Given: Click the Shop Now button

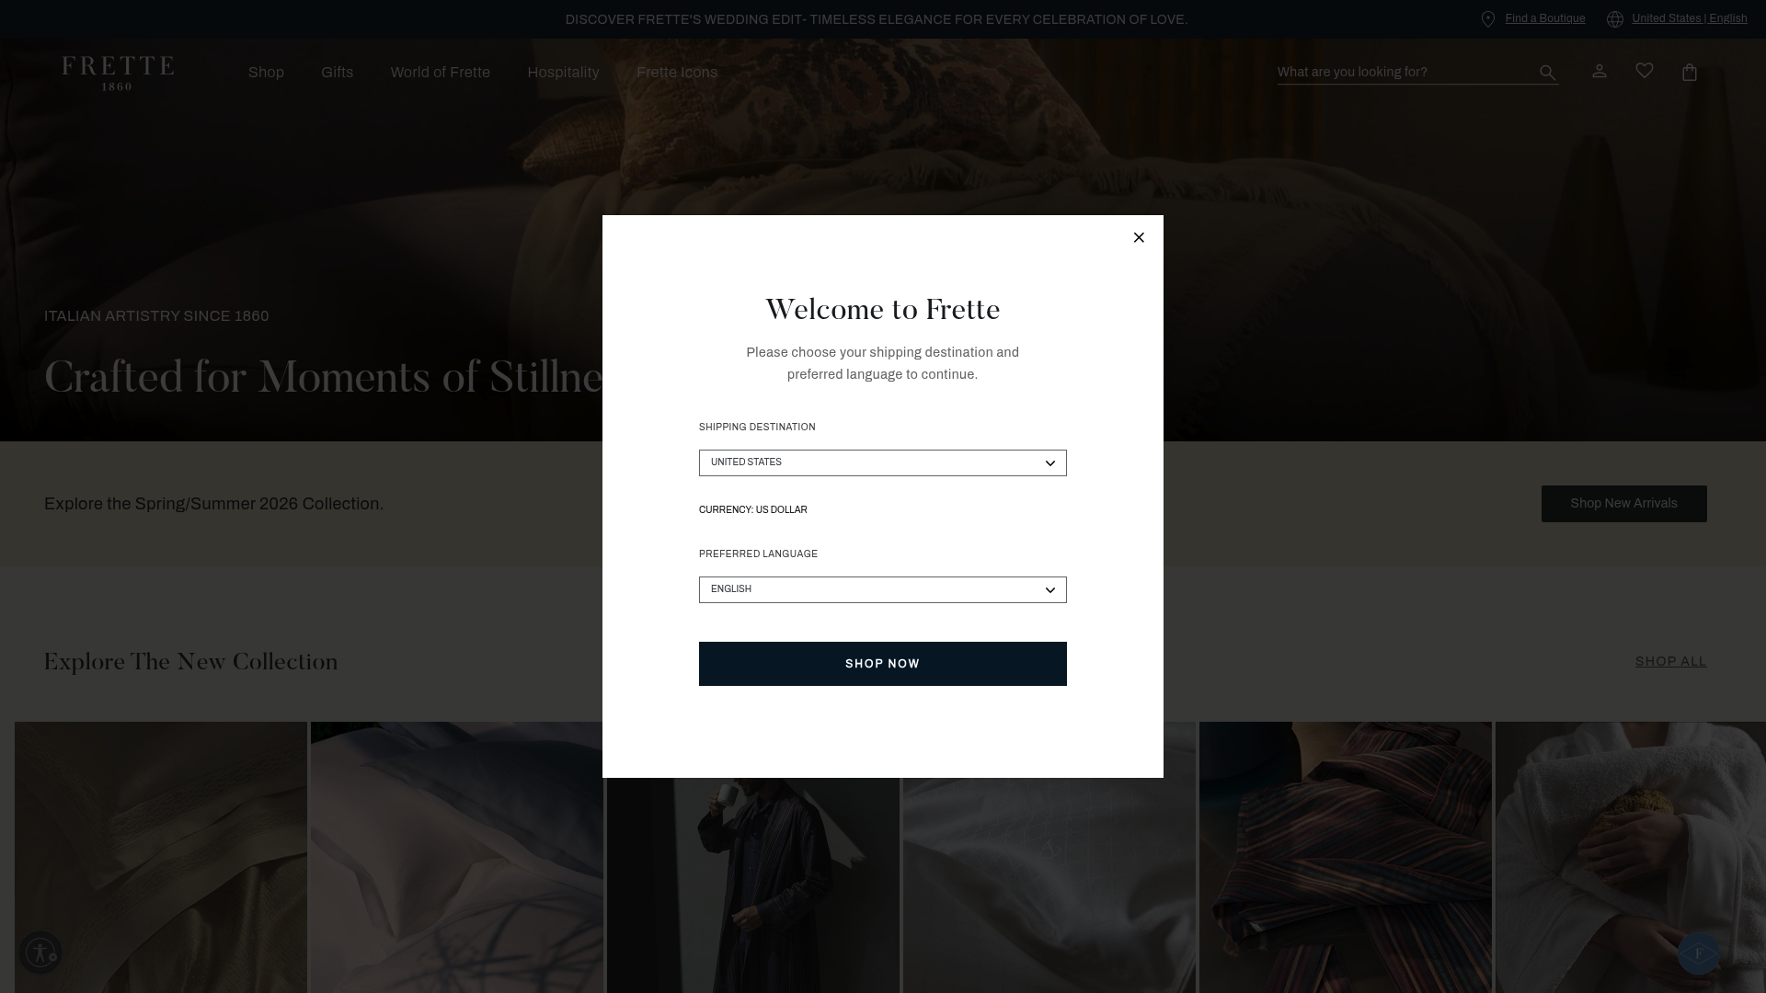Looking at the screenshot, I should click(x=883, y=664).
